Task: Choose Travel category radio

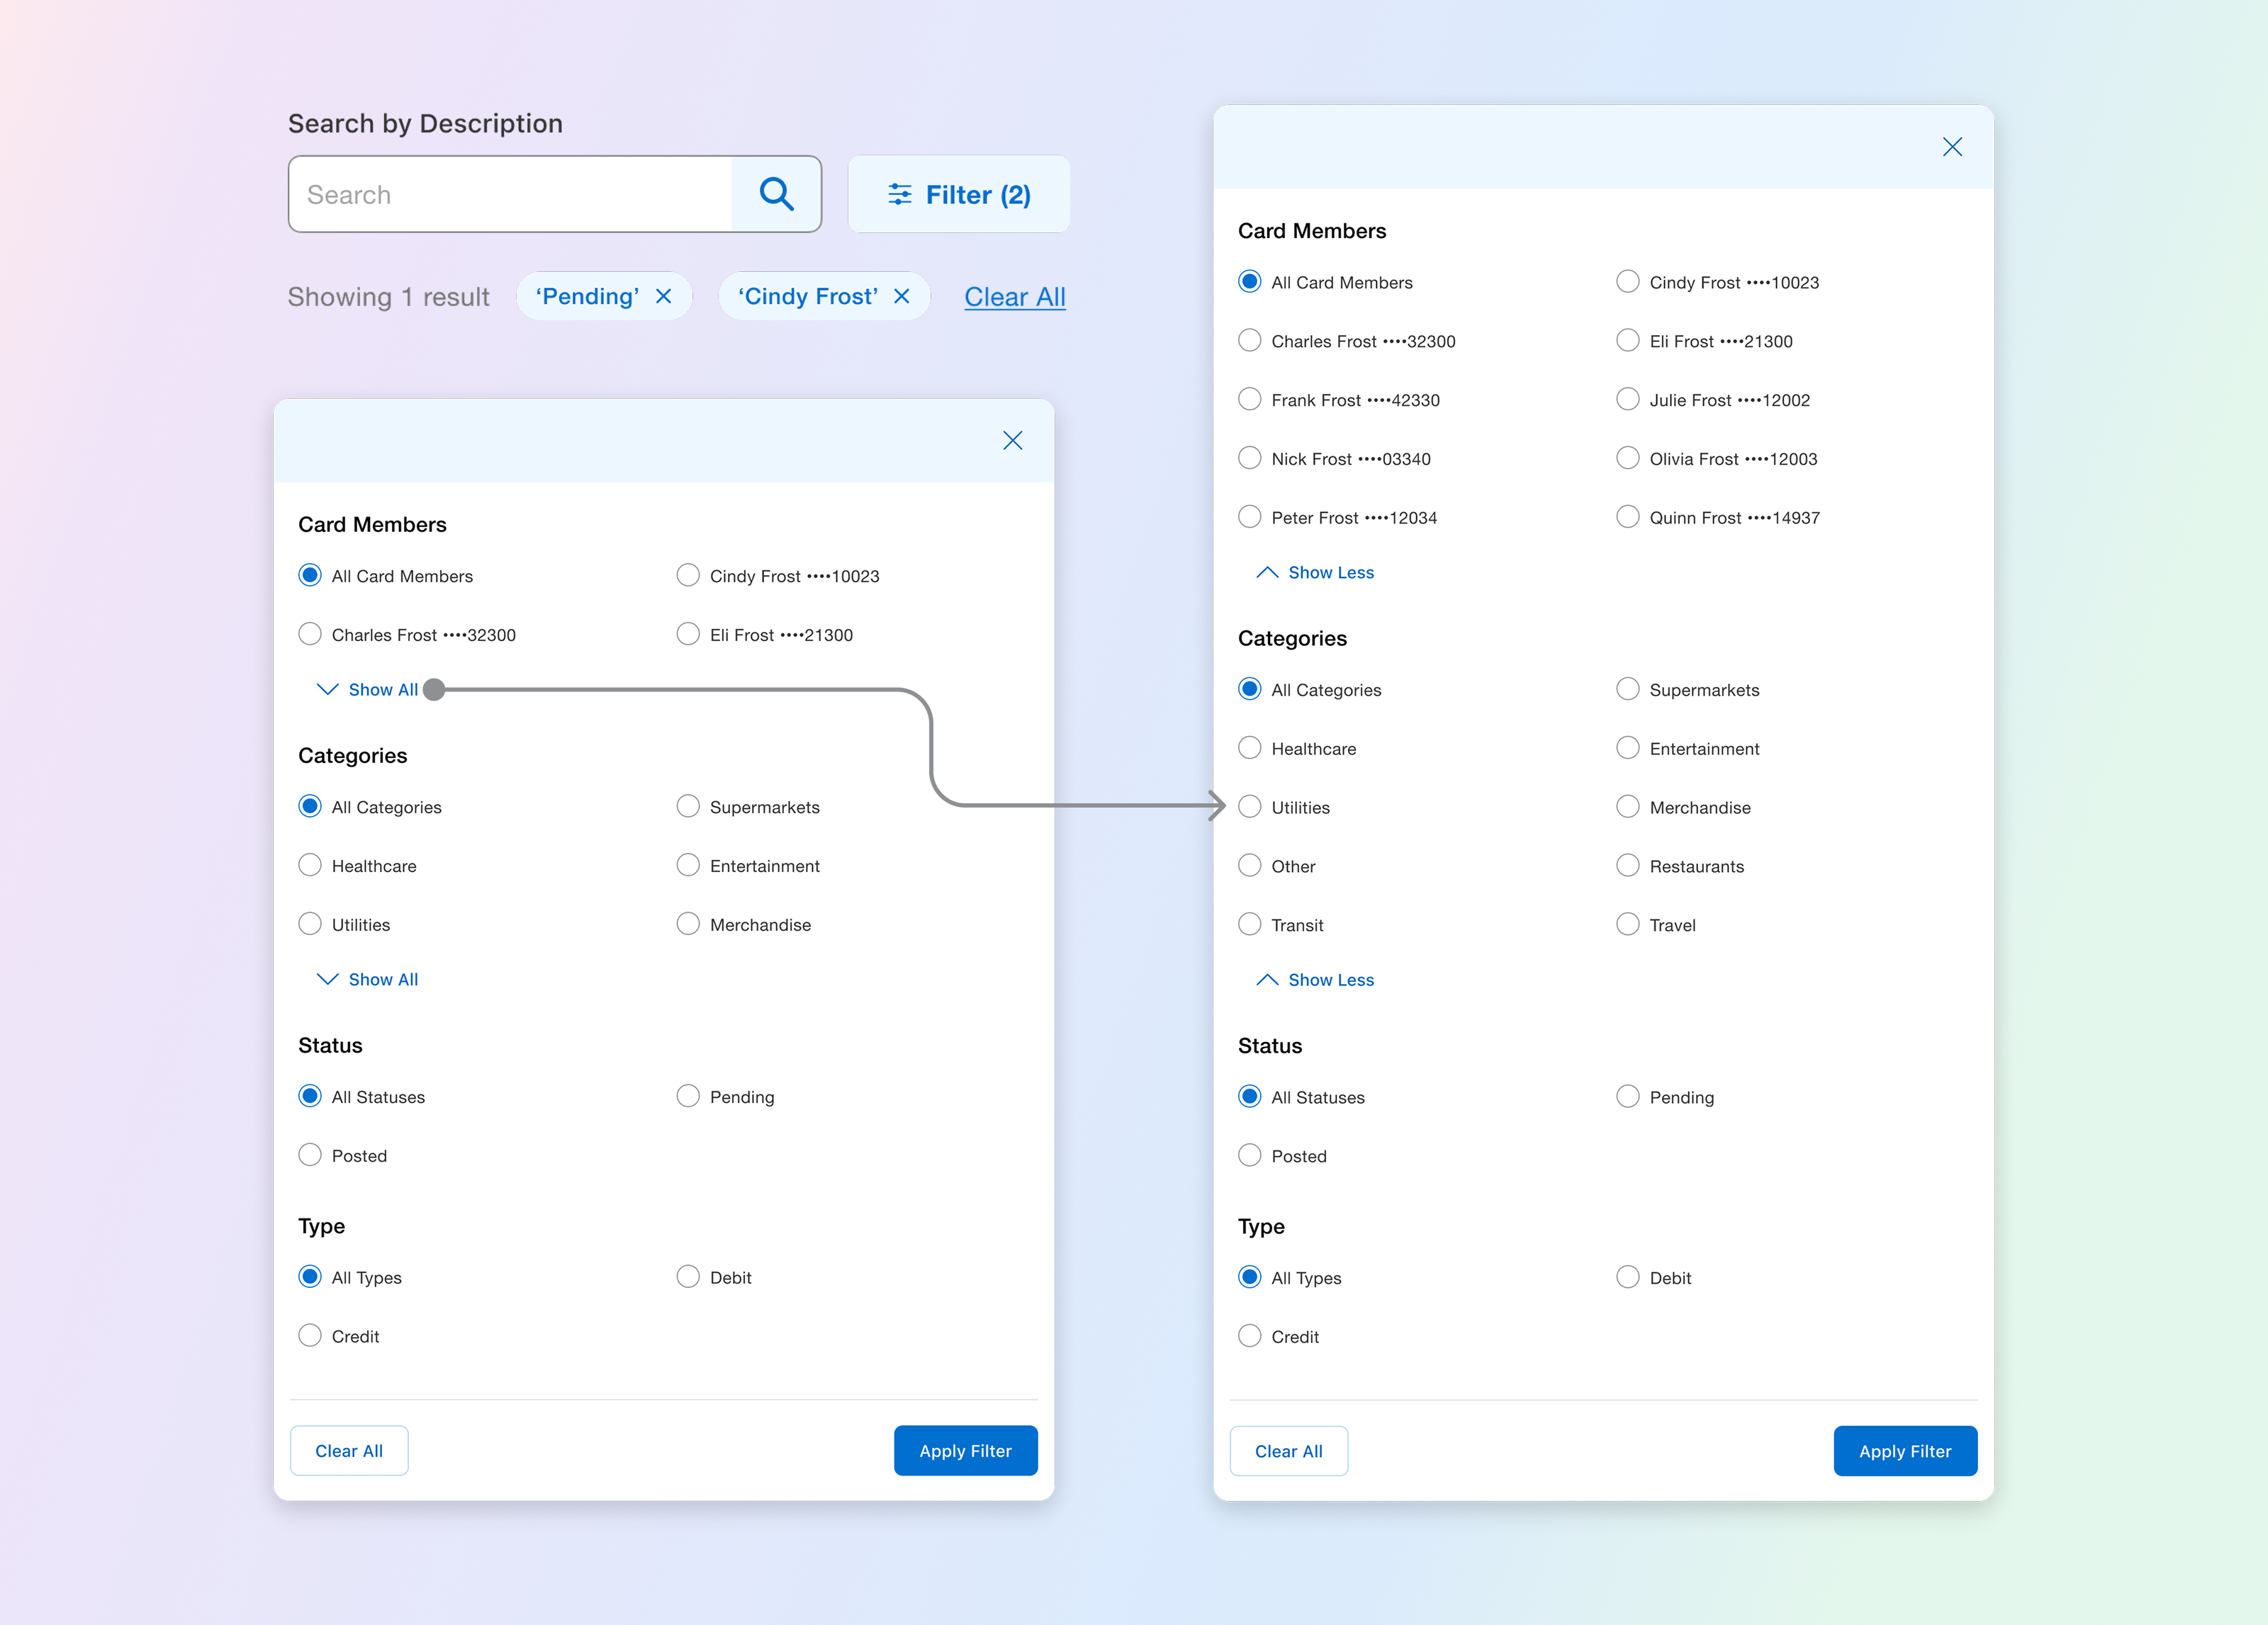Action: point(1628,925)
